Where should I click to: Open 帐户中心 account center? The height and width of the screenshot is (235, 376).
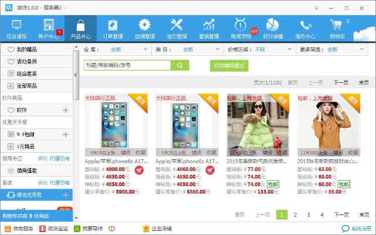pyautogui.click(x=49, y=29)
